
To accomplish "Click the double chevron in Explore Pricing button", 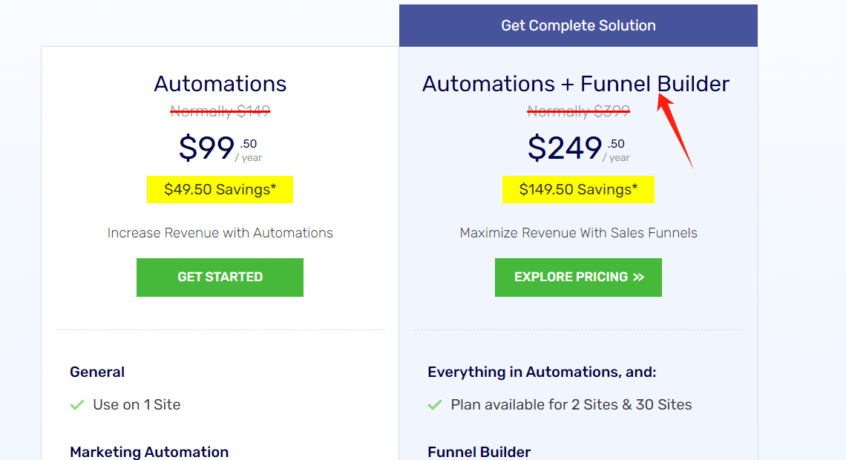I will pyautogui.click(x=638, y=277).
